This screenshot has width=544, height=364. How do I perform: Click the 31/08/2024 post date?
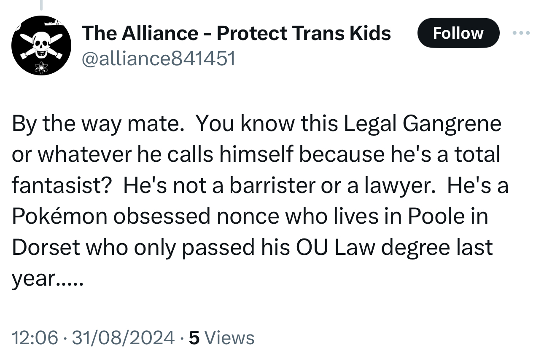(x=123, y=337)
